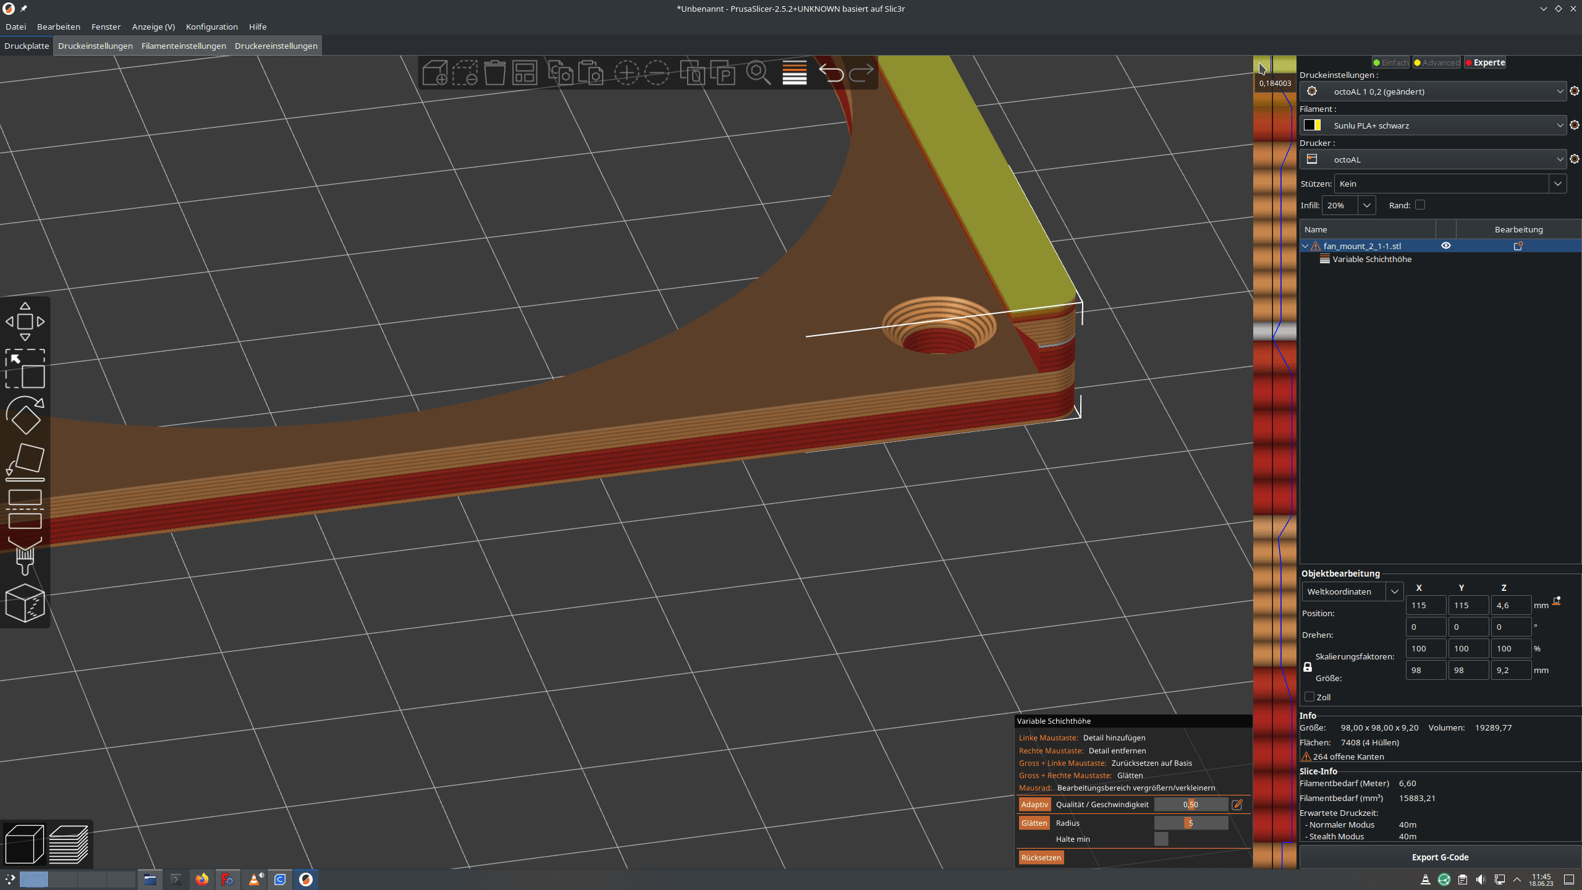This screenshot has width=1582, height=890.
Task: Click the Export G-Code button
Action: (1440, 857)
